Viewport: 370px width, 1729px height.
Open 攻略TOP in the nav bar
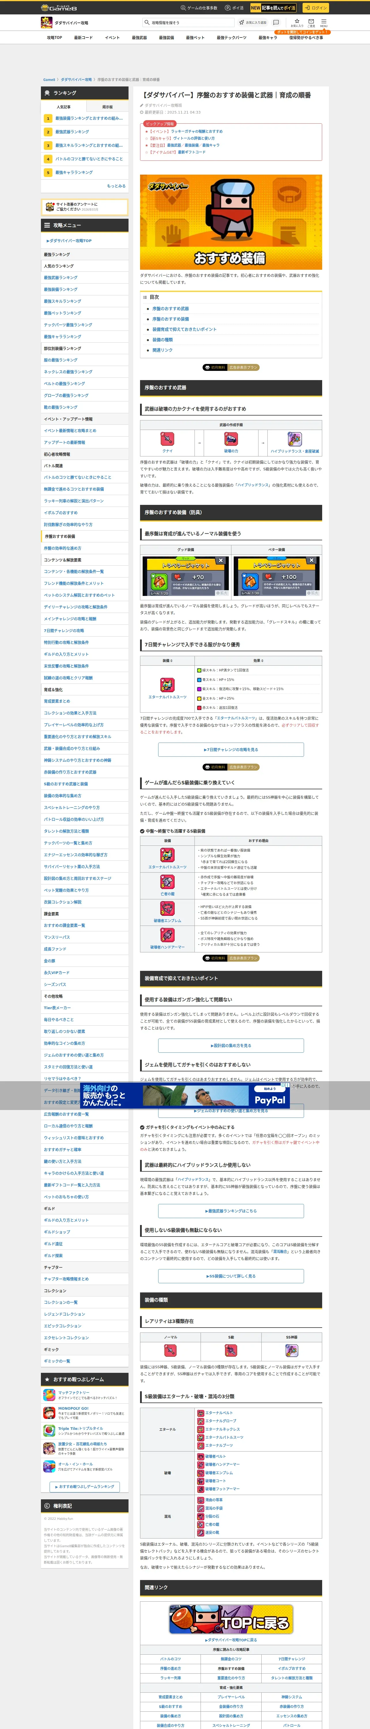54,37
